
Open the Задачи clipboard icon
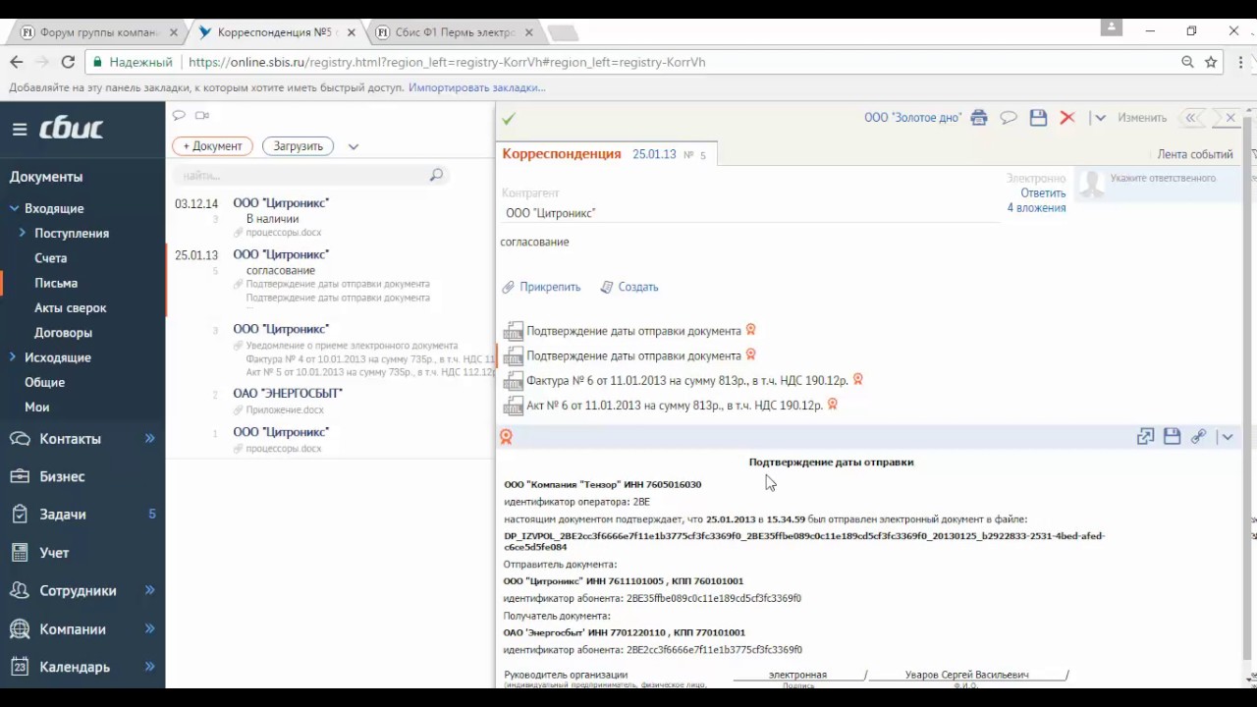pos(20,514)
